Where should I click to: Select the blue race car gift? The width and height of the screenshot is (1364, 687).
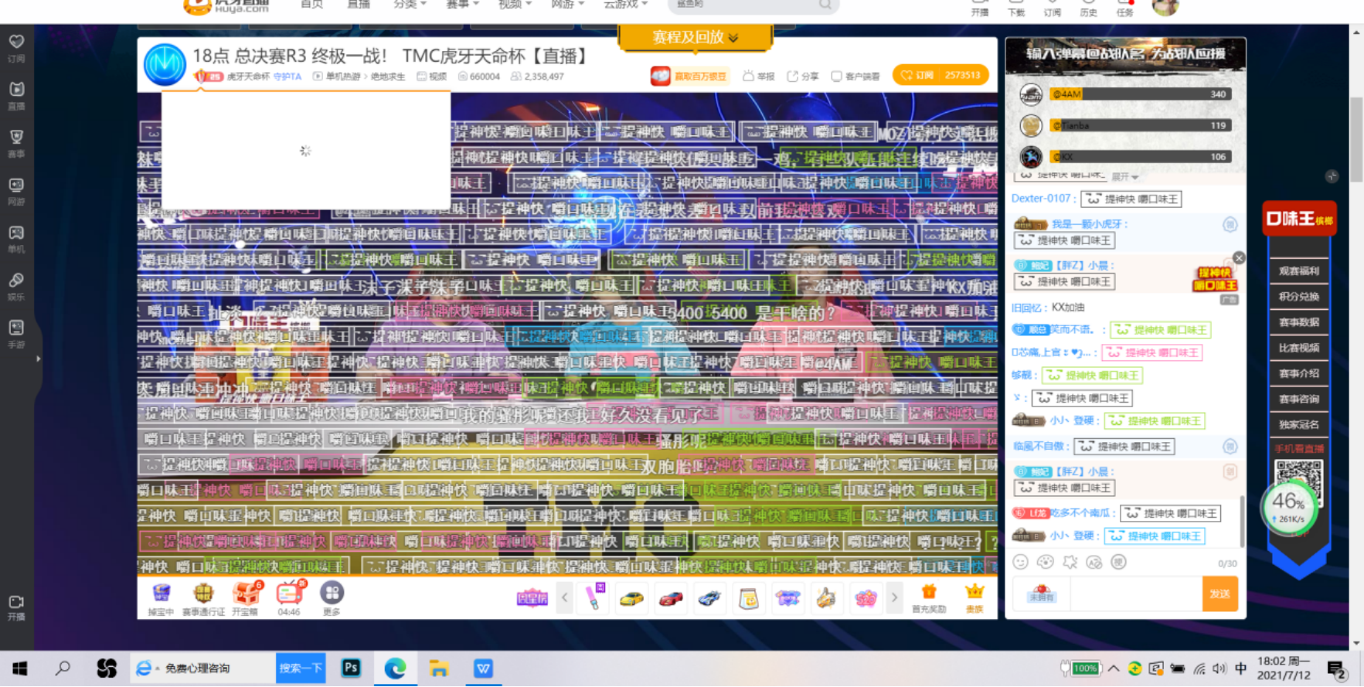click(x=709, y=598)
